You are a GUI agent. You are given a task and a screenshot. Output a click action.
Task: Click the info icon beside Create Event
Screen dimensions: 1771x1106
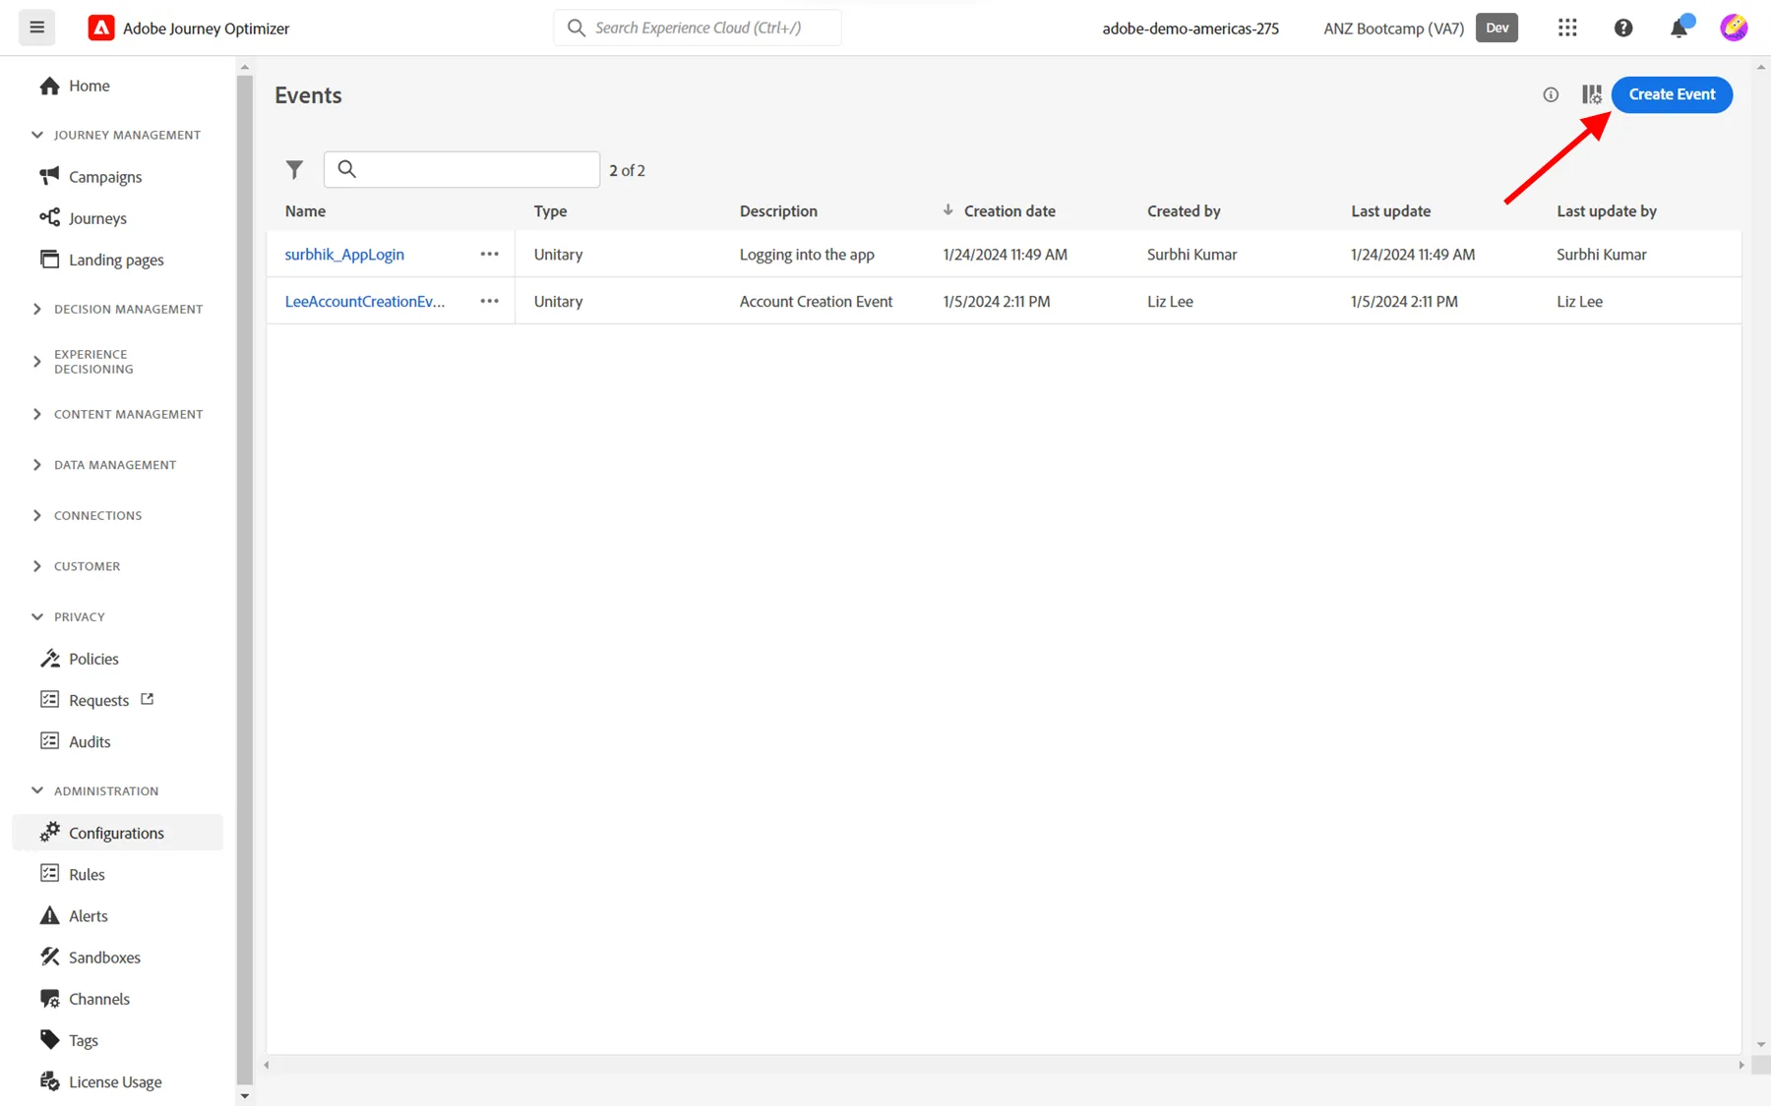pos(1551,94)
